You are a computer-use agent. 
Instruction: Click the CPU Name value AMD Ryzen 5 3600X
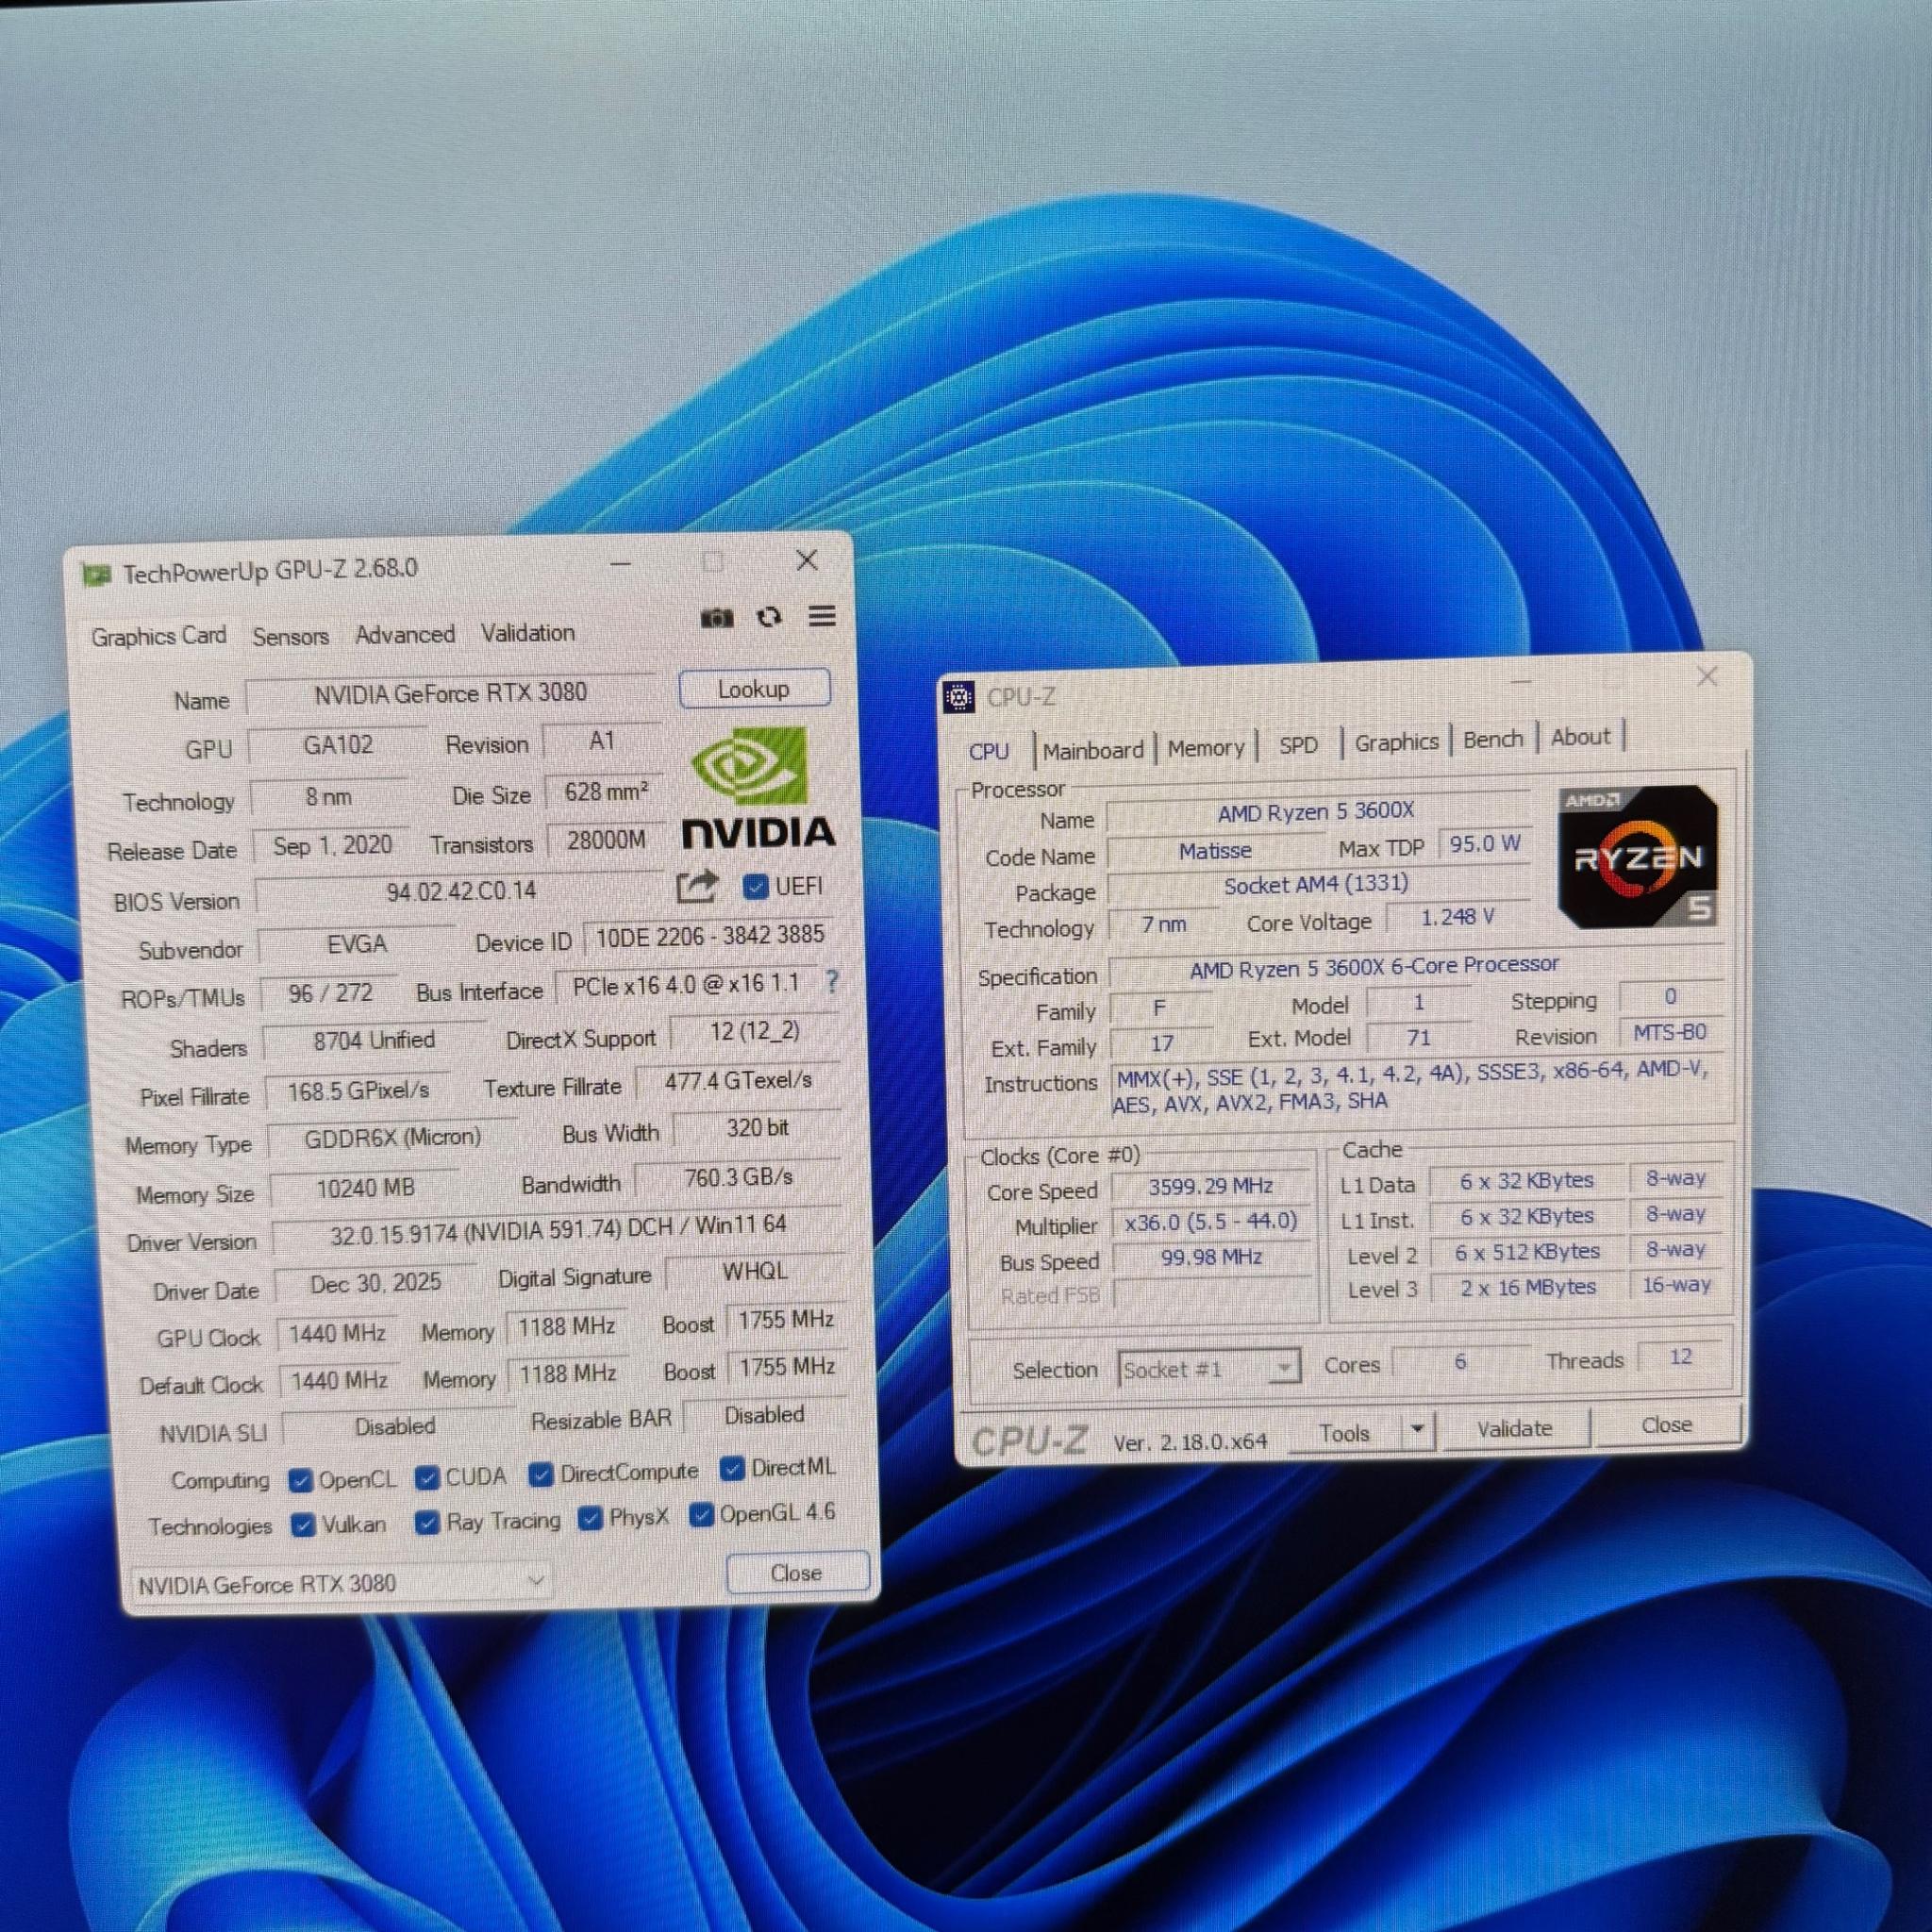[x=1316, y=813]
